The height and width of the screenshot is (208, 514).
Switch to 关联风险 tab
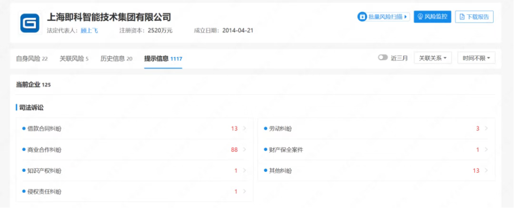click(x=74, y=58)
